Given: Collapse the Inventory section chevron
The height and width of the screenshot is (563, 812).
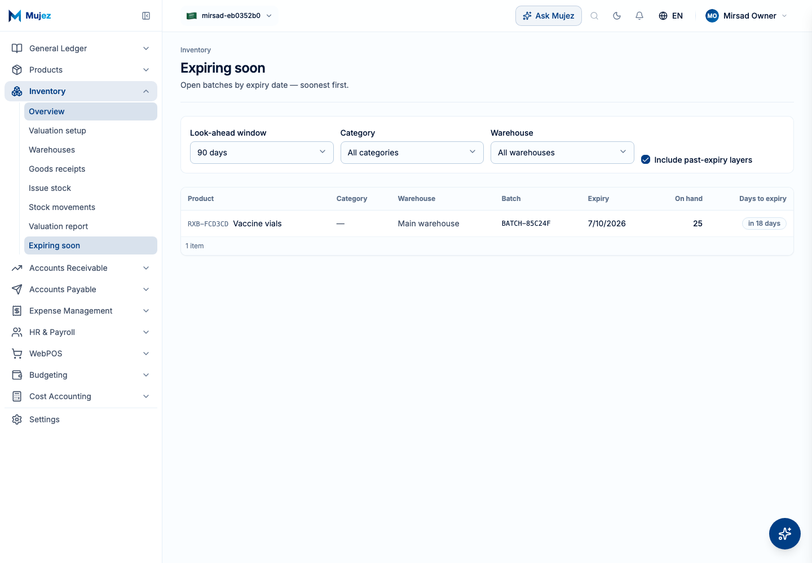Looking at the screenshot, I should tap(146, 91).
